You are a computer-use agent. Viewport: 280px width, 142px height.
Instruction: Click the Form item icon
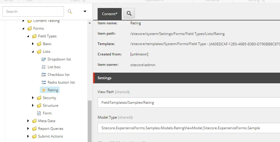coord(39,113)
